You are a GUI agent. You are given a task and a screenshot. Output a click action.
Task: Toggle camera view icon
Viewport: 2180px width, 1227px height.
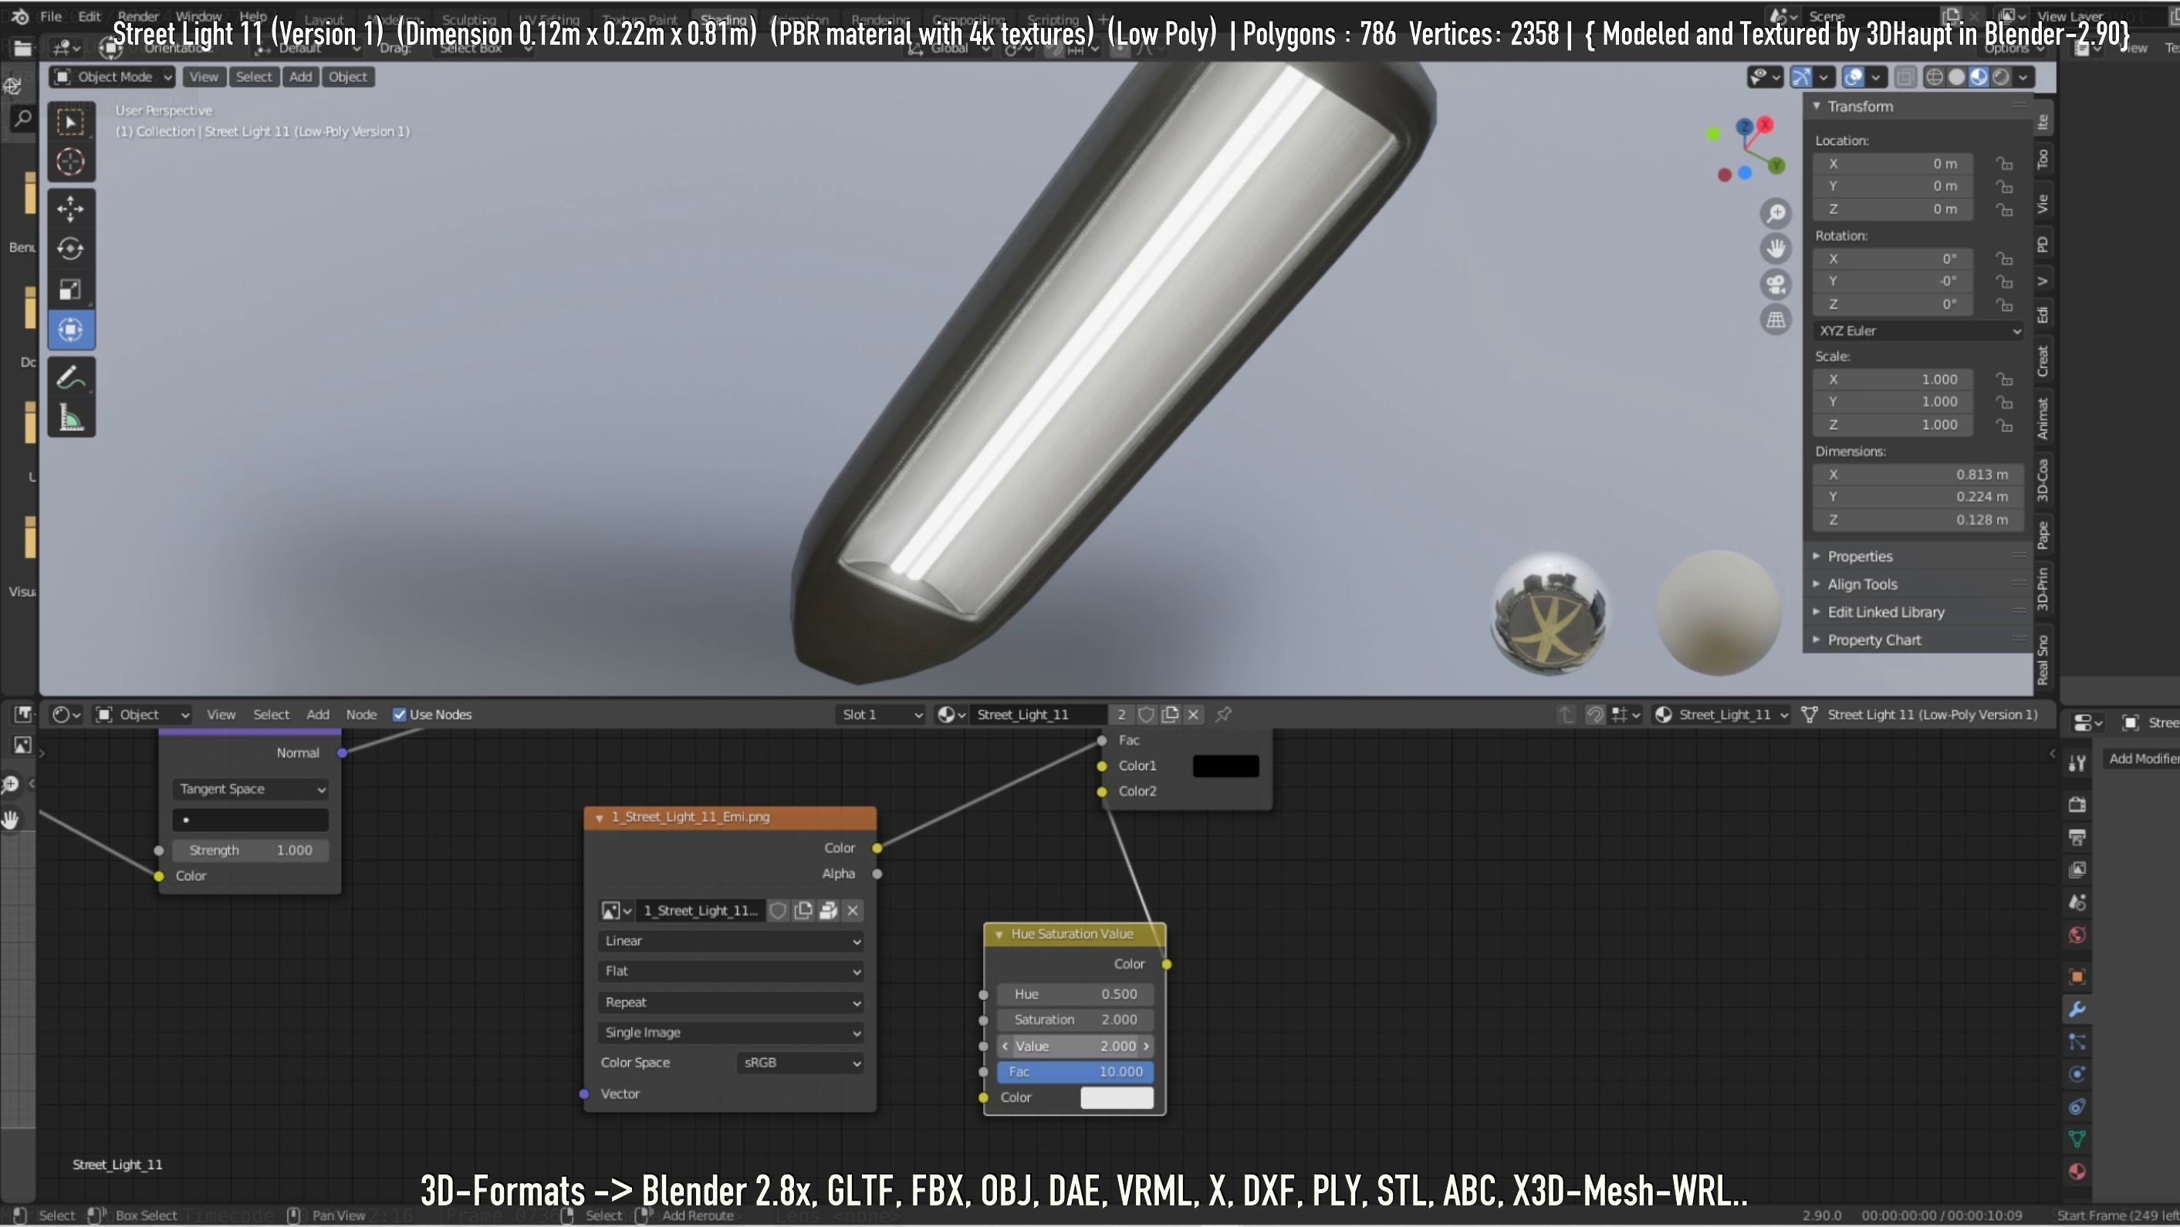[x=1776, y=284]
